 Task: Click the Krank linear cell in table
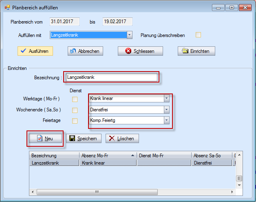[108, 163]
